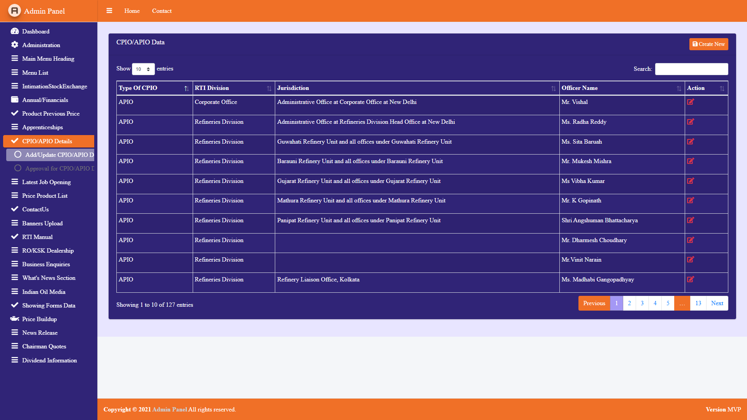The width and height of the screenshot is (747, 420).
Task: Open the Home menu item
Action: pos(132,11)
